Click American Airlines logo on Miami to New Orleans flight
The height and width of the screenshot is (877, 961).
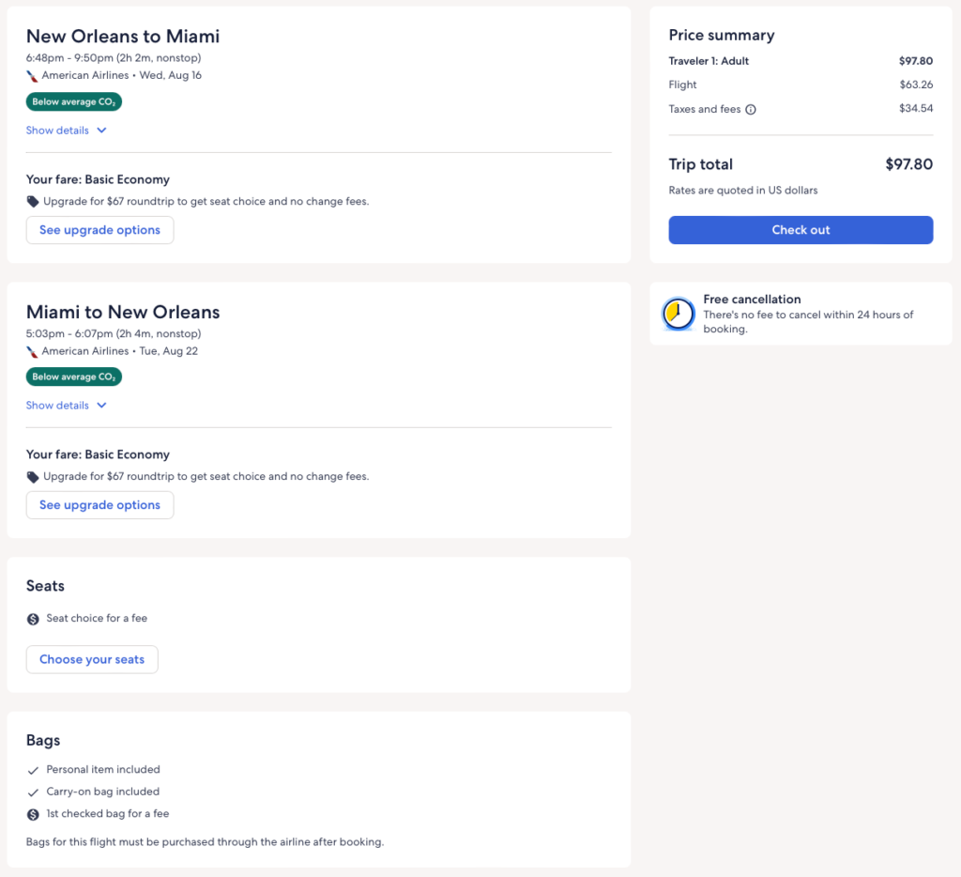click(x=33, y=351)
